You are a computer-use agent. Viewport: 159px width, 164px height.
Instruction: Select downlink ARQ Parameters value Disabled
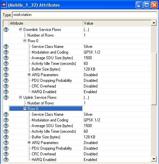coord(91,75)
